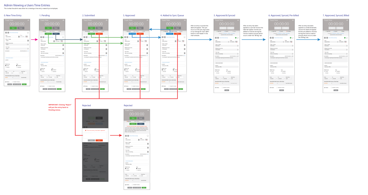Click the green synced check icon on the Pre-billed entry
This screenshot has width=368, height=195.
pyautogui.click(x=291, y=38)
